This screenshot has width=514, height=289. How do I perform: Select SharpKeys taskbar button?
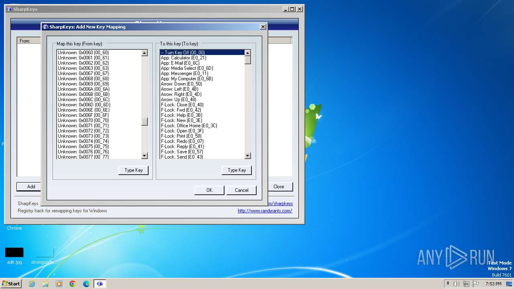coord(100,284)
